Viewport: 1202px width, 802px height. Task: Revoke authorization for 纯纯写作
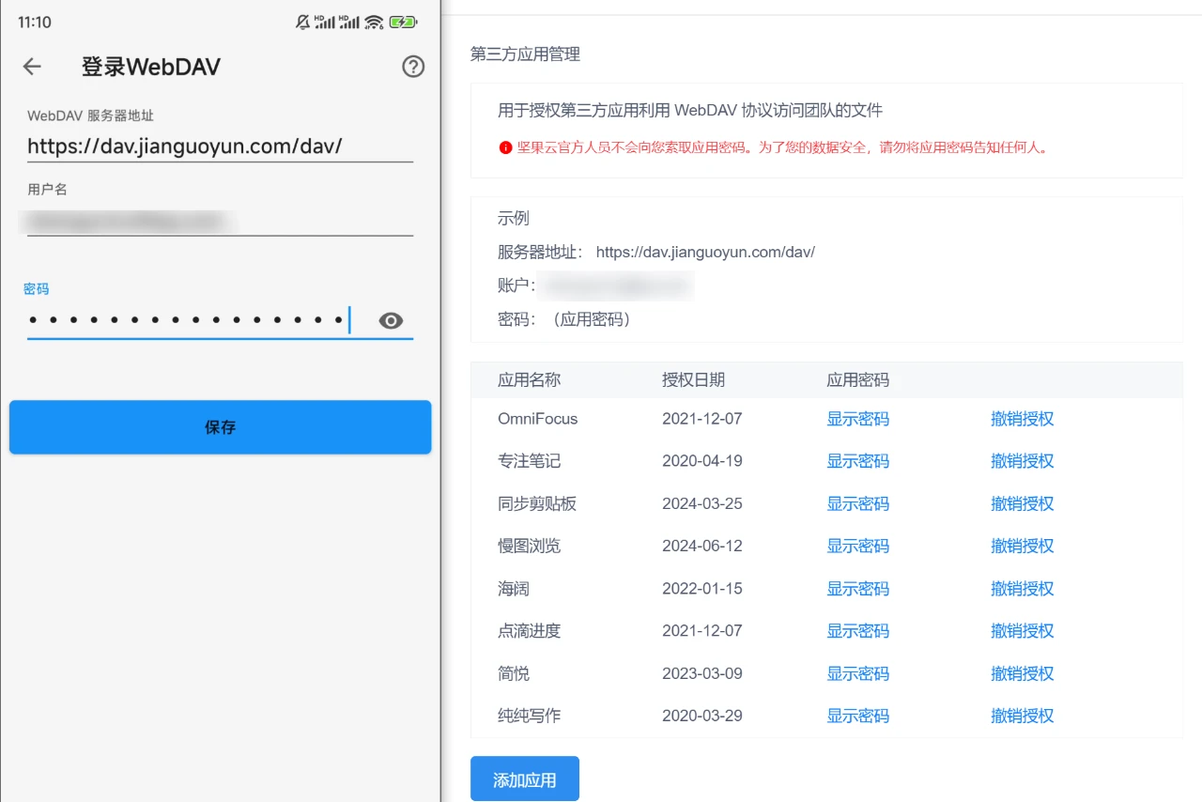[1022, 716]
